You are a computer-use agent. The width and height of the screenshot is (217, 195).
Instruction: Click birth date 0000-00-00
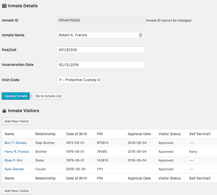click(76, 169)
